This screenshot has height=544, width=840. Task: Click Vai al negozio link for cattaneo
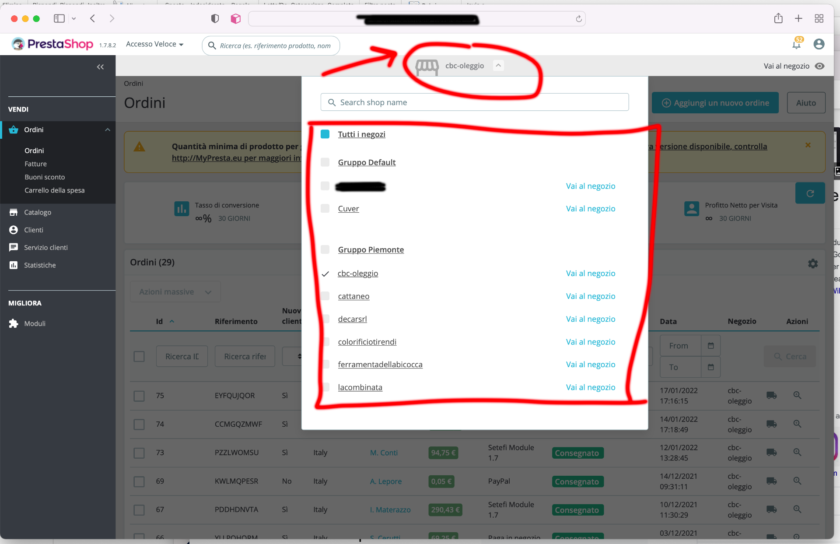[x=590, y=296]
